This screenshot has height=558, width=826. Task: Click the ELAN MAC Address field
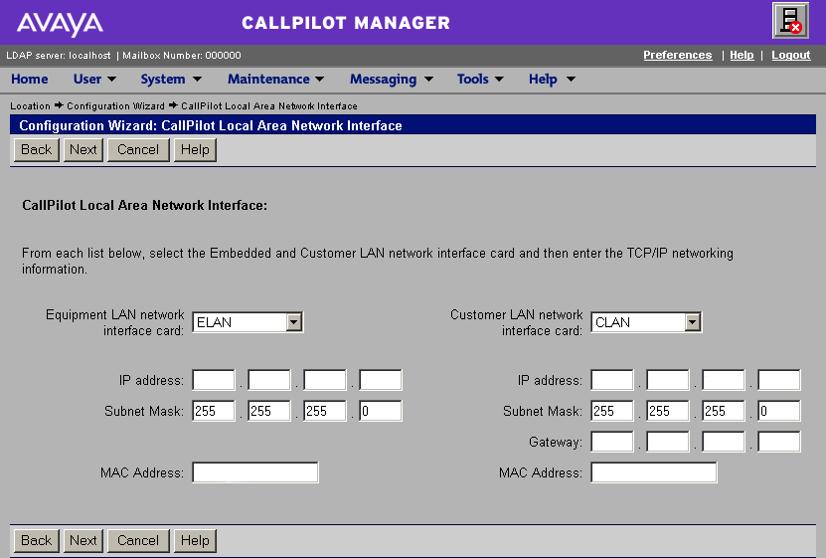click(x=255, y=472)
